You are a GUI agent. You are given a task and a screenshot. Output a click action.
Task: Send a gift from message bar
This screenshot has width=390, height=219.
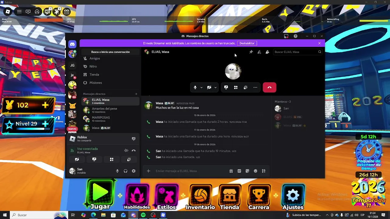coord(231,171)
